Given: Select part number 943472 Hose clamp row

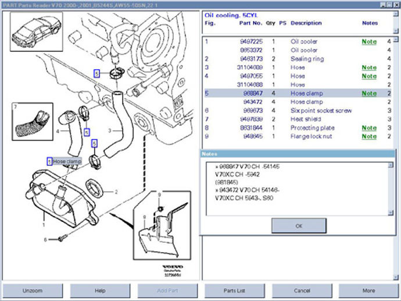Looking at the screenshot, I should (298, 102).
